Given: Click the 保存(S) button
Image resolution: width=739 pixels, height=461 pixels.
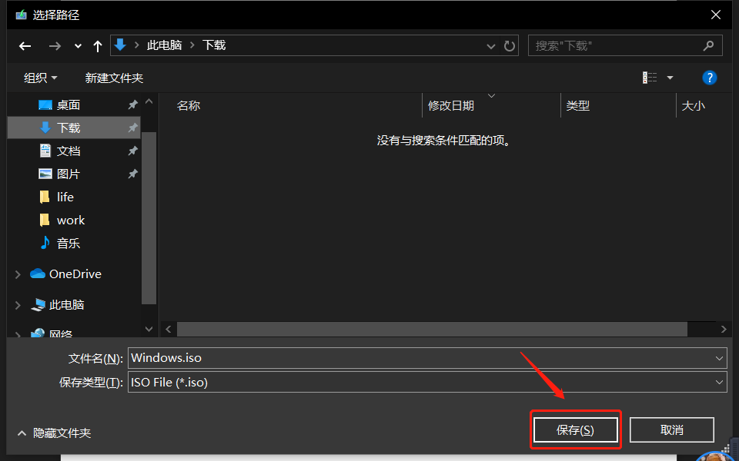Looking at the screenshot, I should [576, 430].
